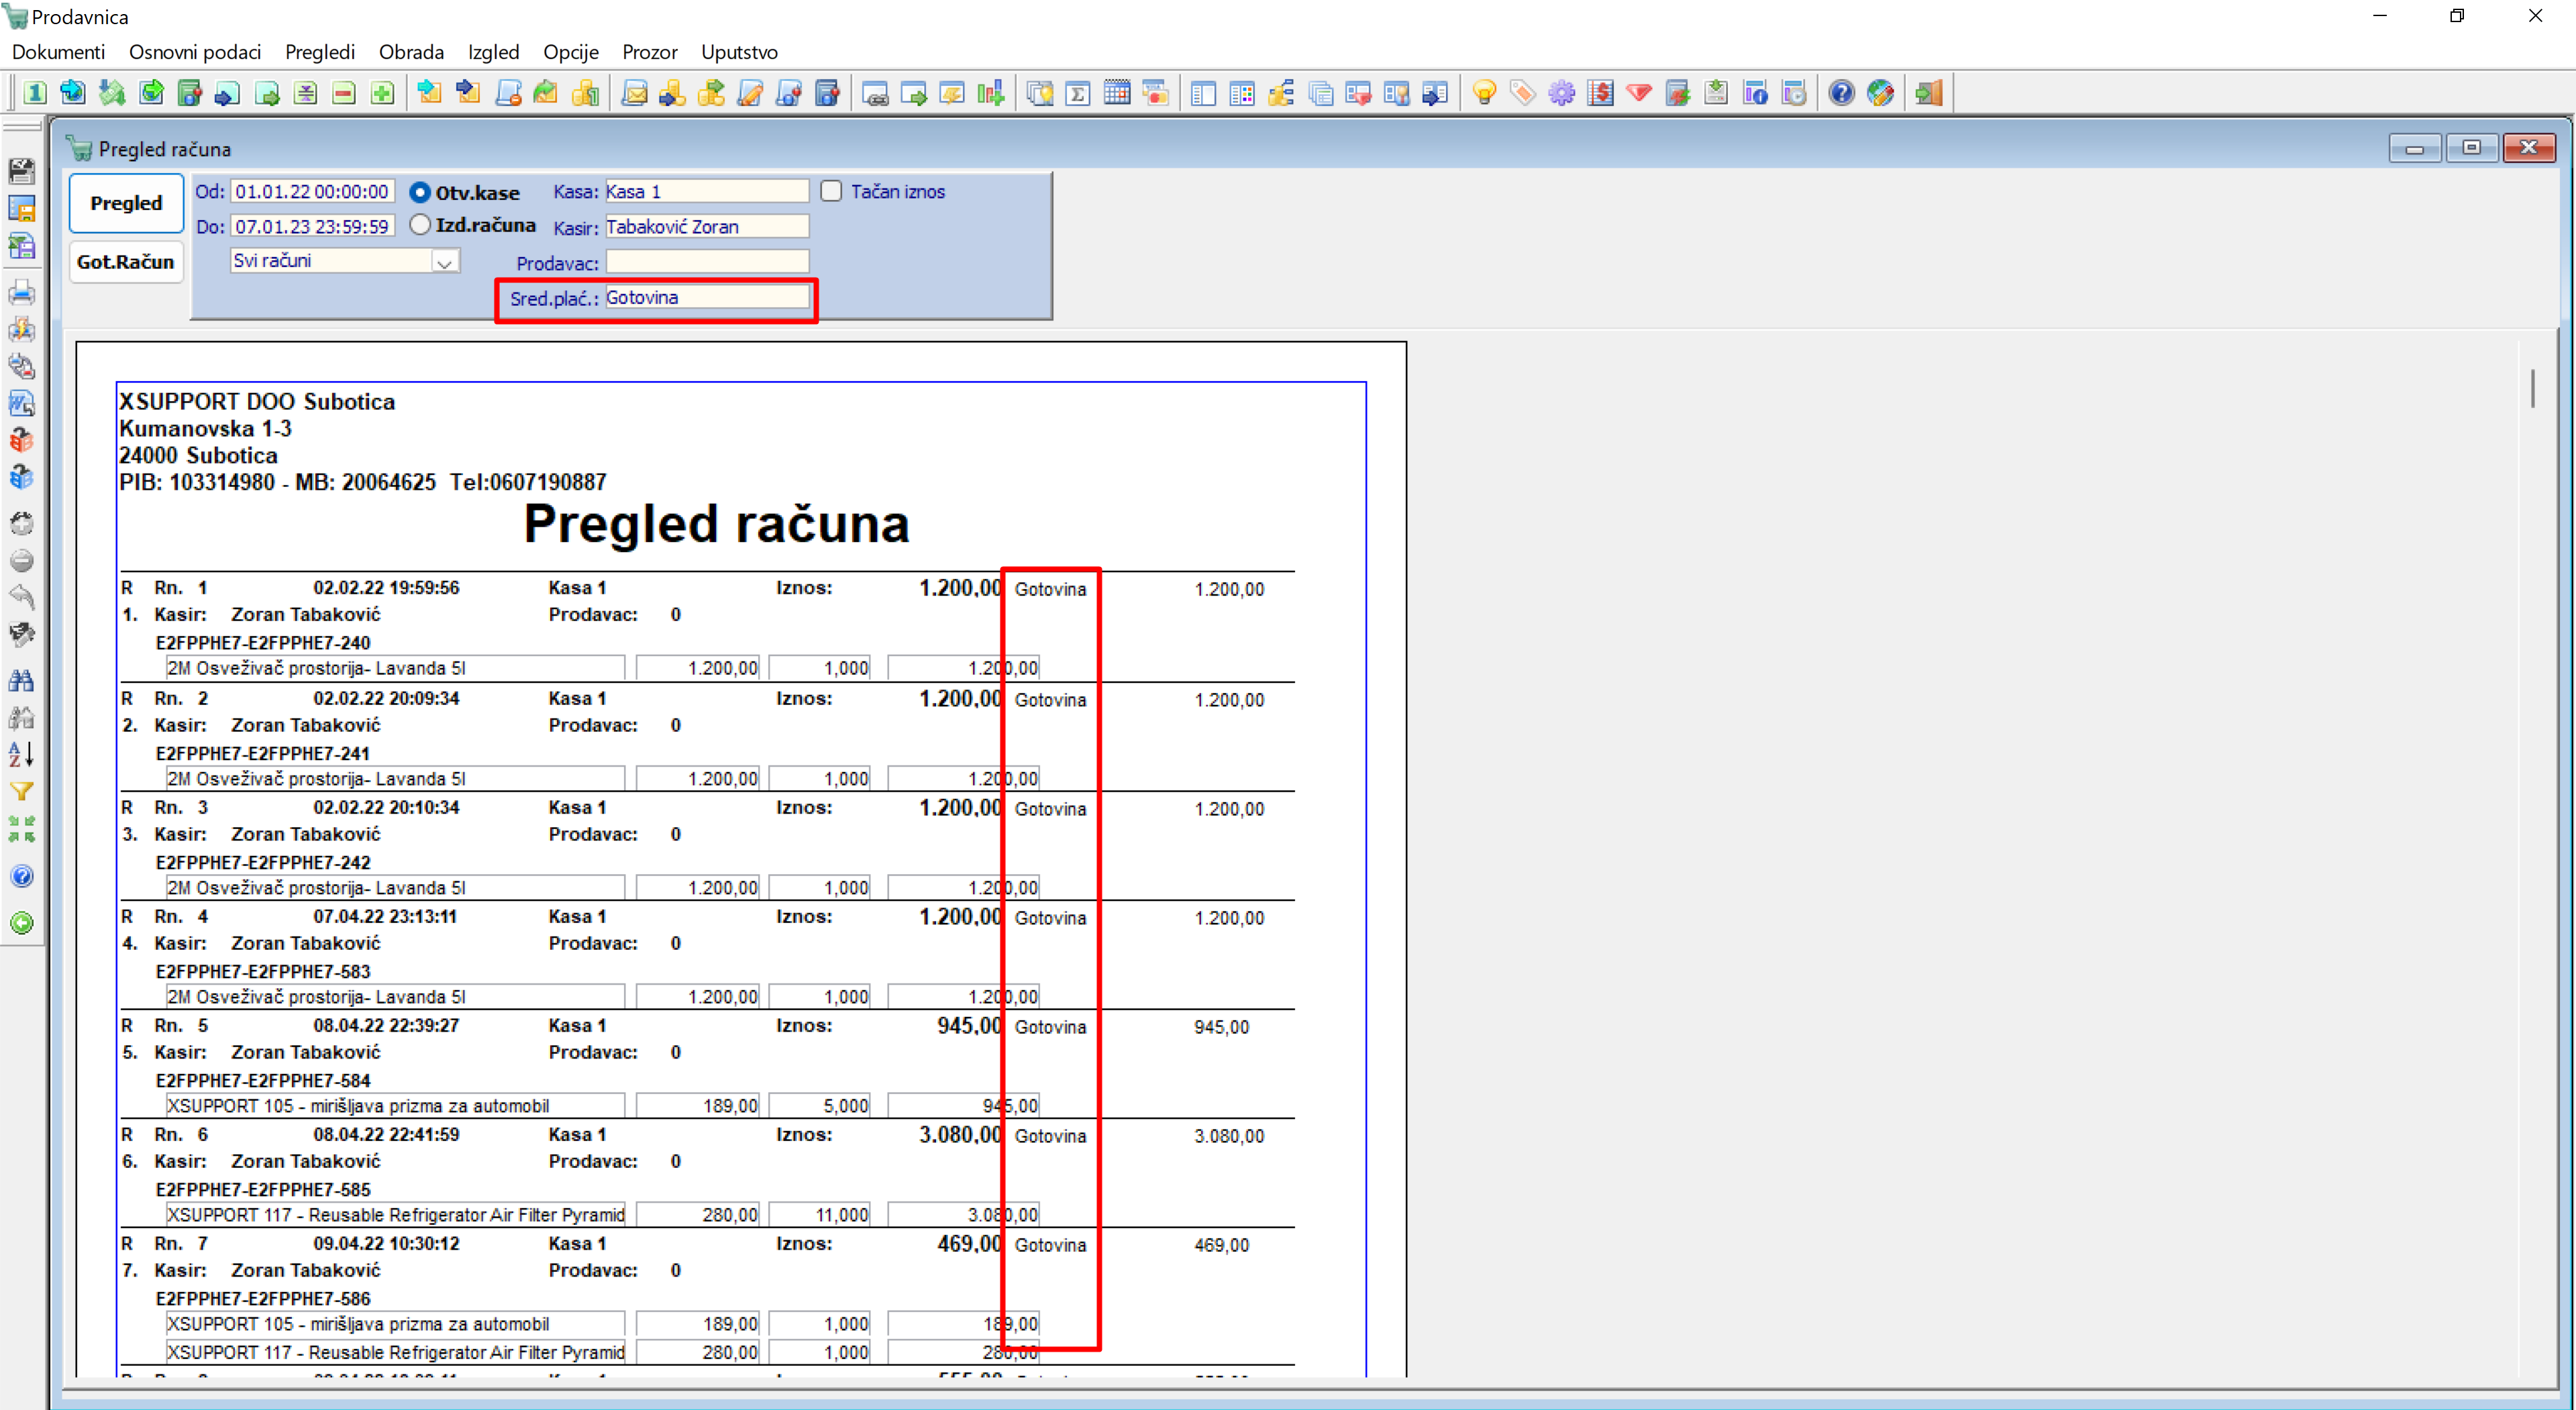Click the sigma summary toolbar icon
2576x1410 pixels.
[x=1078, y=93]
